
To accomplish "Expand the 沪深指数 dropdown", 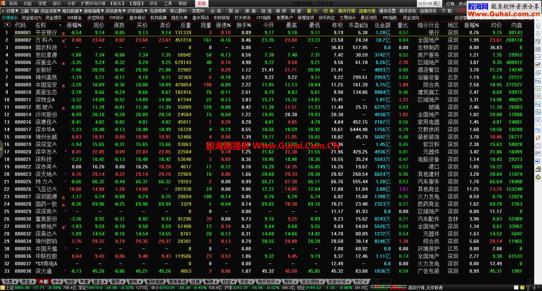I will pyautogui.click(x=137, y=11).
